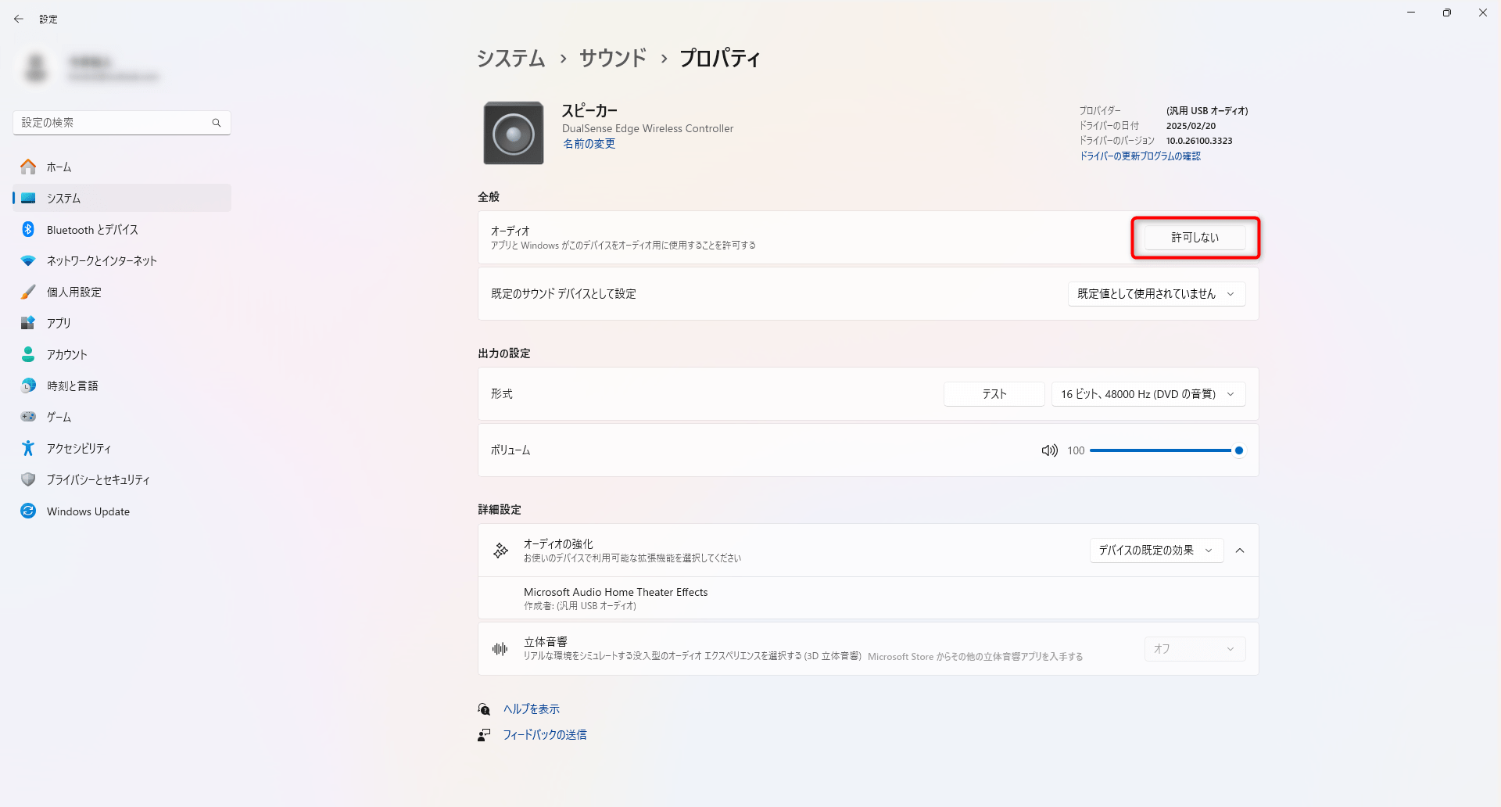Image resolution: width=1501 pixels, height=807 pixels.
Task: Open the デバイスの既定の効果 dropdown
Action: click(1155, 551)
